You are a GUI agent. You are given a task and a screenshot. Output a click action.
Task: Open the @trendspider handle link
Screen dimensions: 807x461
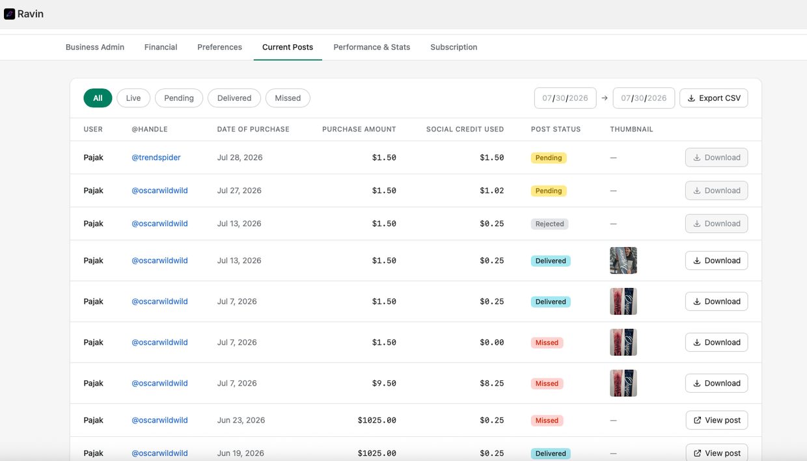tap(156, 157)
